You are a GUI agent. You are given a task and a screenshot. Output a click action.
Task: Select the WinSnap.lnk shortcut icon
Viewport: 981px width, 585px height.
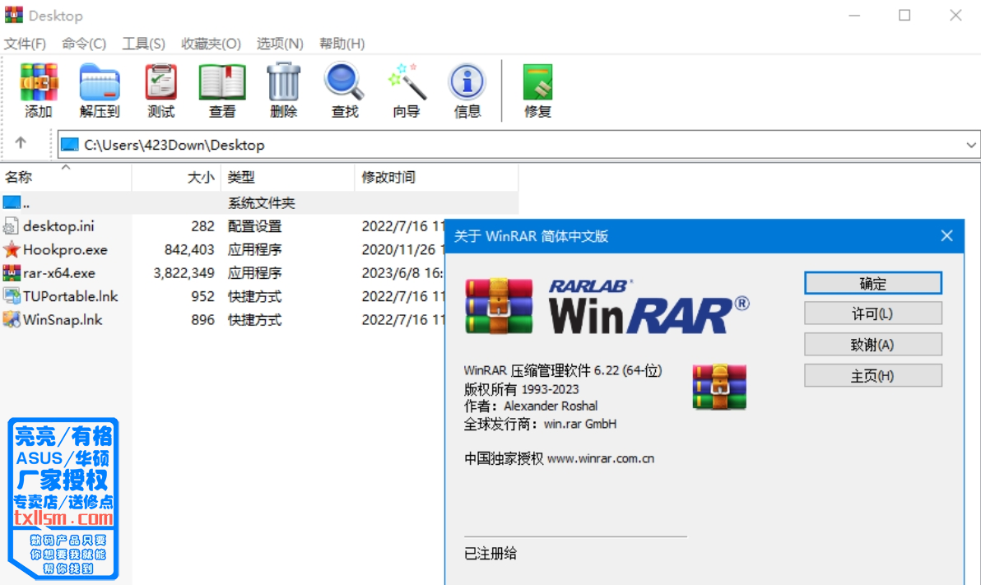coord(12,320)
